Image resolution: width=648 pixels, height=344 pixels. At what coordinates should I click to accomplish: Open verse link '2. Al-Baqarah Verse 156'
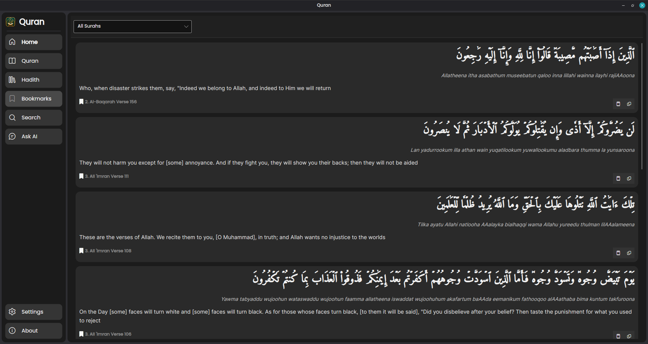[111, 102]
